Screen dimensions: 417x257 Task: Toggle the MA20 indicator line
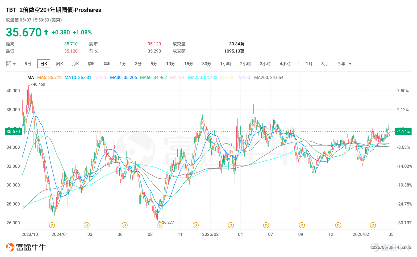point(101,77)
